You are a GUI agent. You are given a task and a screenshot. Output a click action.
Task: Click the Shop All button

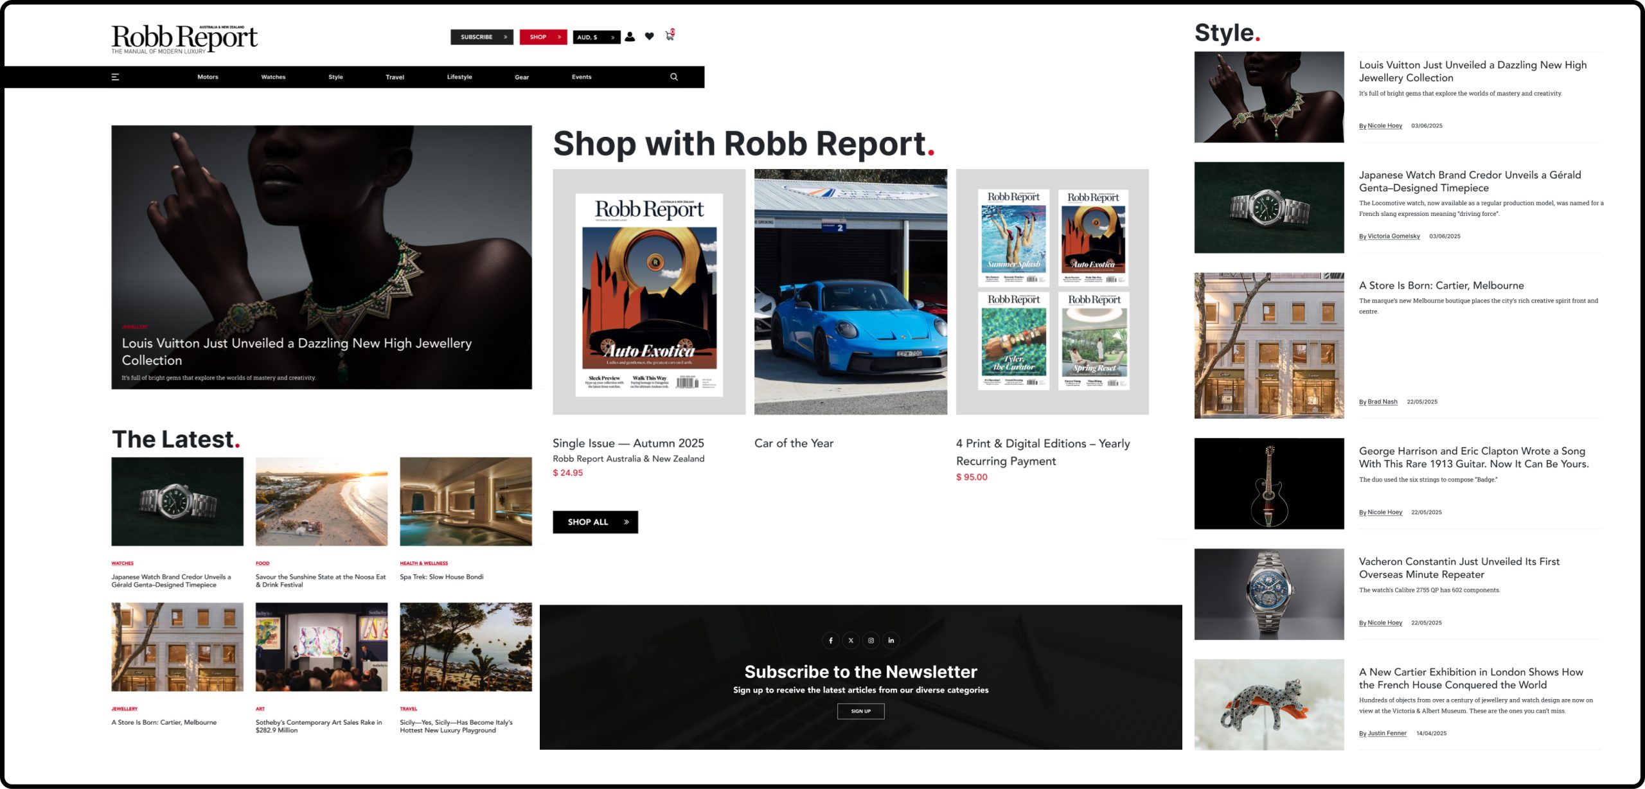click(x=595, y=522)
